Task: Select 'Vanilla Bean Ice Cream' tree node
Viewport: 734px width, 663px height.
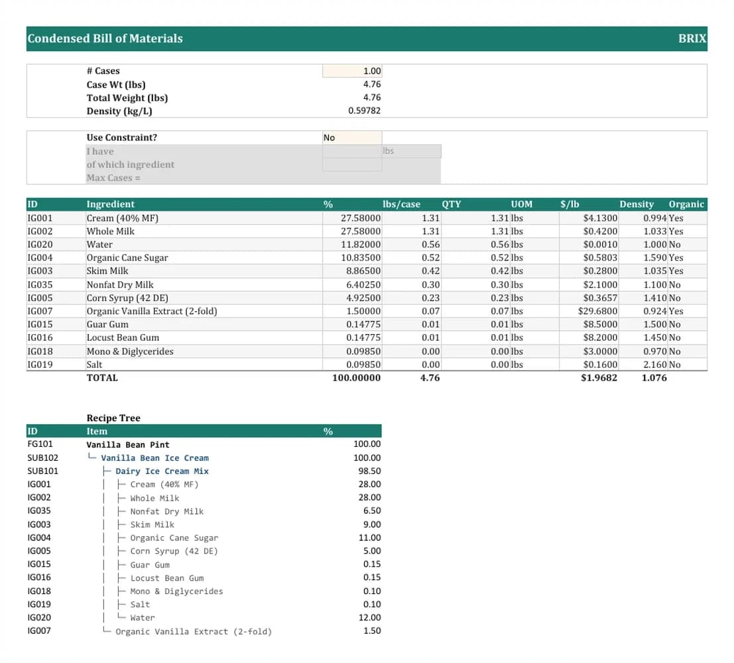Action: tap(155, 458)
